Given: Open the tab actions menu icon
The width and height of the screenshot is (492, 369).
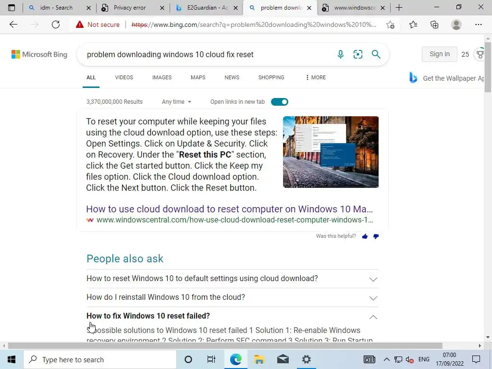Looking at the screenshot, I should coord(12,8).
